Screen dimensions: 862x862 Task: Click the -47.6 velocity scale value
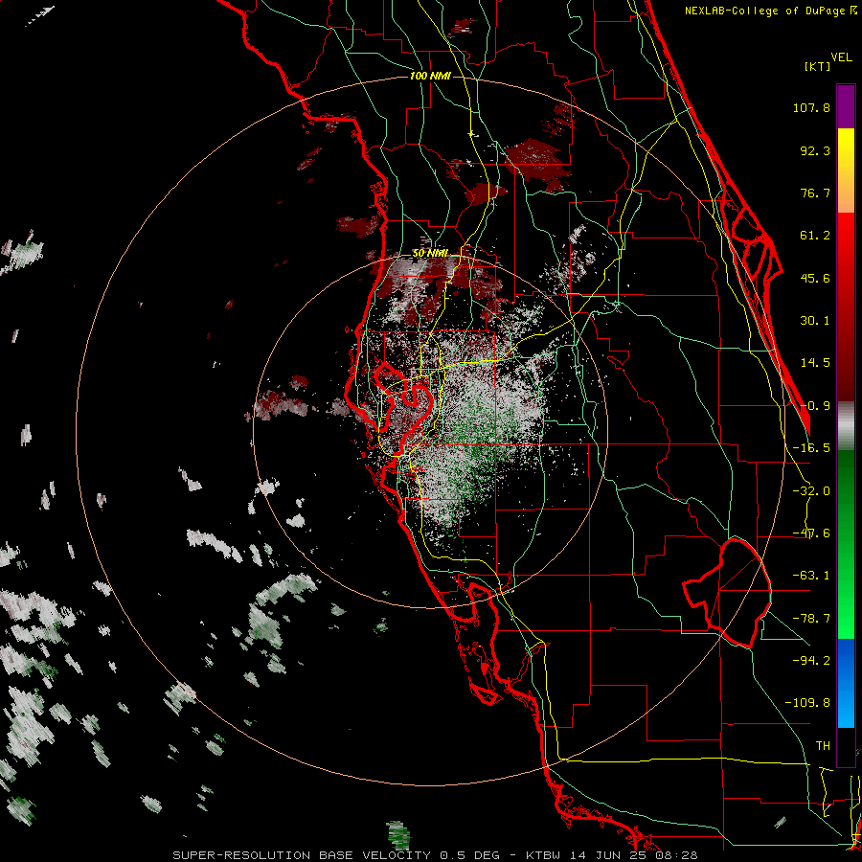[x=811, y=533]
